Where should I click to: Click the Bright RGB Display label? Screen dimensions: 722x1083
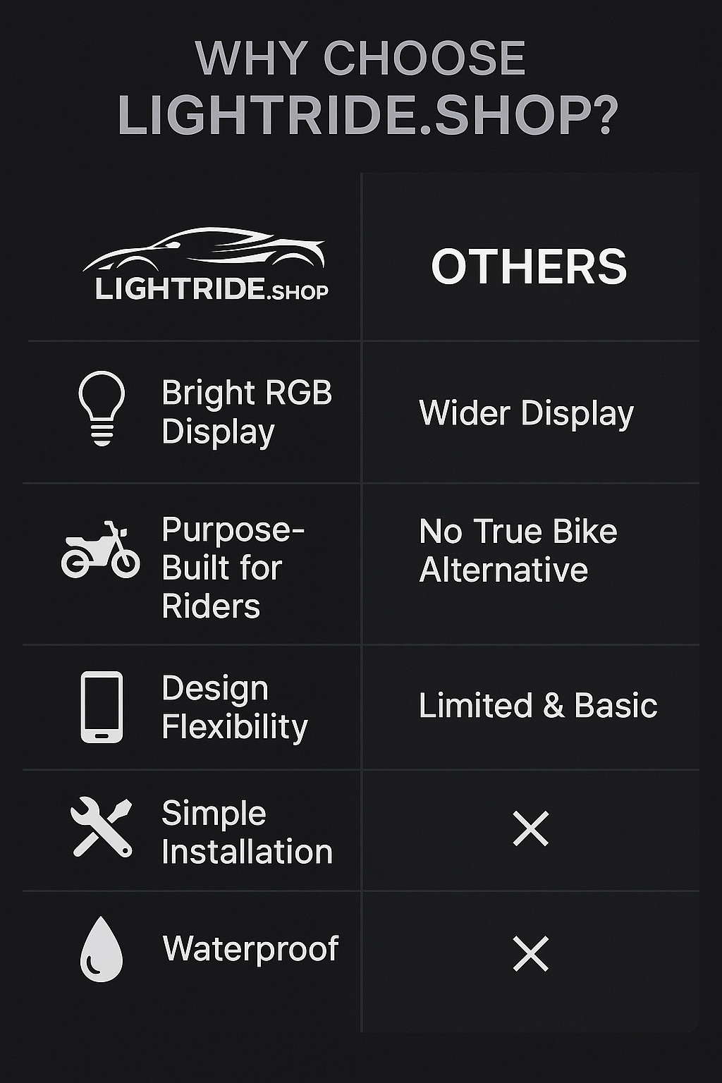247,412
